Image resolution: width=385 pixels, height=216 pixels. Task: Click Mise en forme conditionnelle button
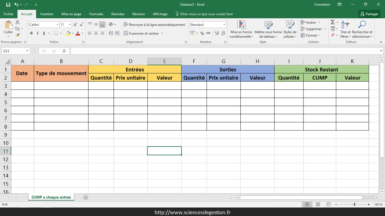click(241, 30)
